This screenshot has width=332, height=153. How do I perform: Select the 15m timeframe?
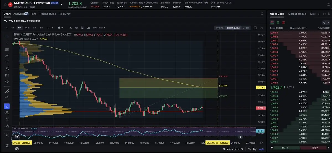(27, 28)
